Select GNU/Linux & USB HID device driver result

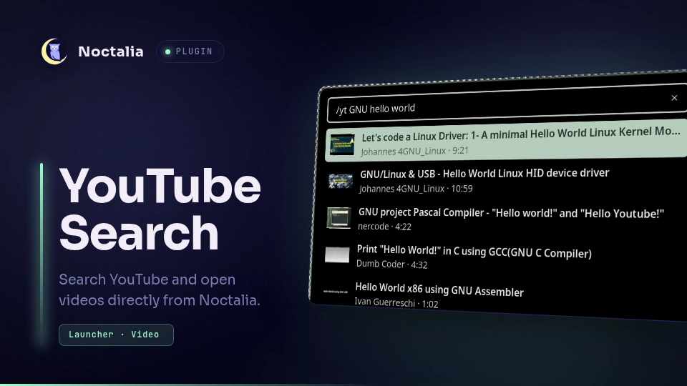(505, 180)
